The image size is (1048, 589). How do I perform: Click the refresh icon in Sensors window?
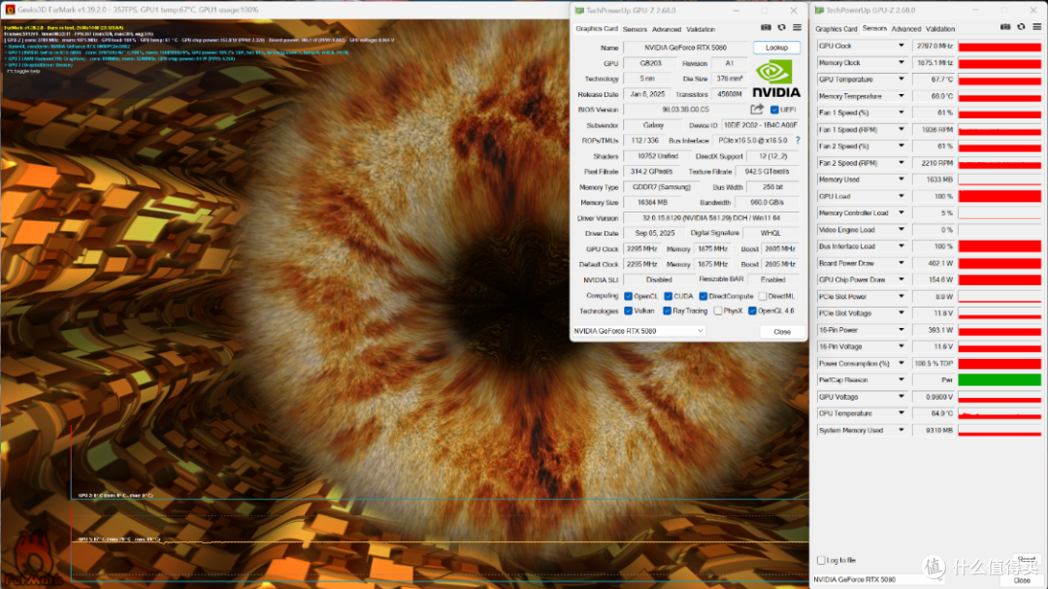tap(1021, 27)
